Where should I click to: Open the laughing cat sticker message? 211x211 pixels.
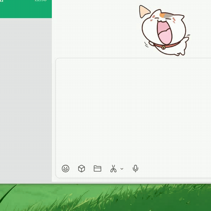coord(165,31)
